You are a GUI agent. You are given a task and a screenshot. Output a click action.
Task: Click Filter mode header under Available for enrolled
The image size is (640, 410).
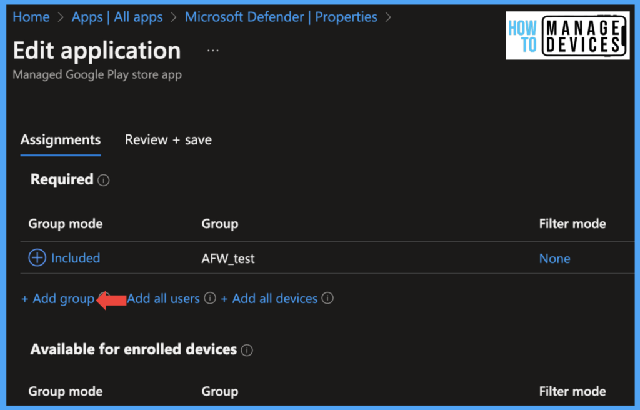(572, 391)
